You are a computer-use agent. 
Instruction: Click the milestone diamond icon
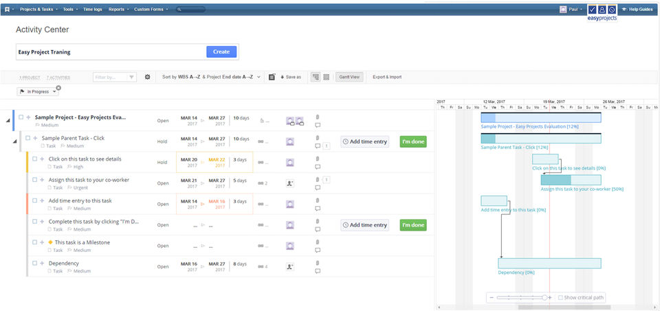tap(50, 242)
